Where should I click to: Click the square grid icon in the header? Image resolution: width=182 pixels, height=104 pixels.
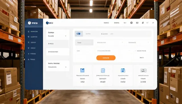point(137,23)
